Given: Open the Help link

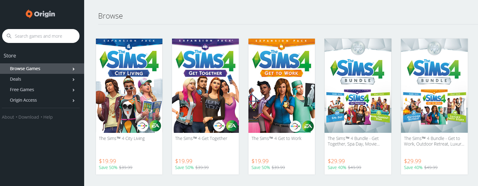Looking at the screenshot, I should pyautogui.click(x=48, y=117).
